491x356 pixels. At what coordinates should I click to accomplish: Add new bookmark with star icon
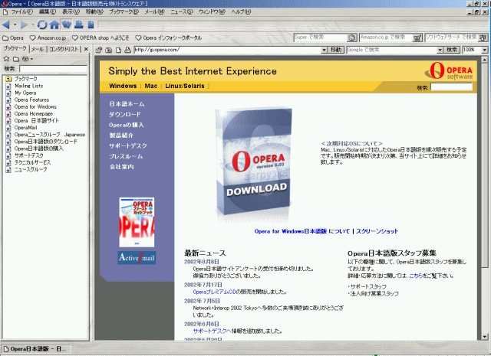[6, 59]
